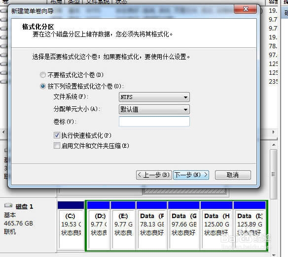
Task: Open the file system dropdown showing NTFS
Action: coord(154,97)
